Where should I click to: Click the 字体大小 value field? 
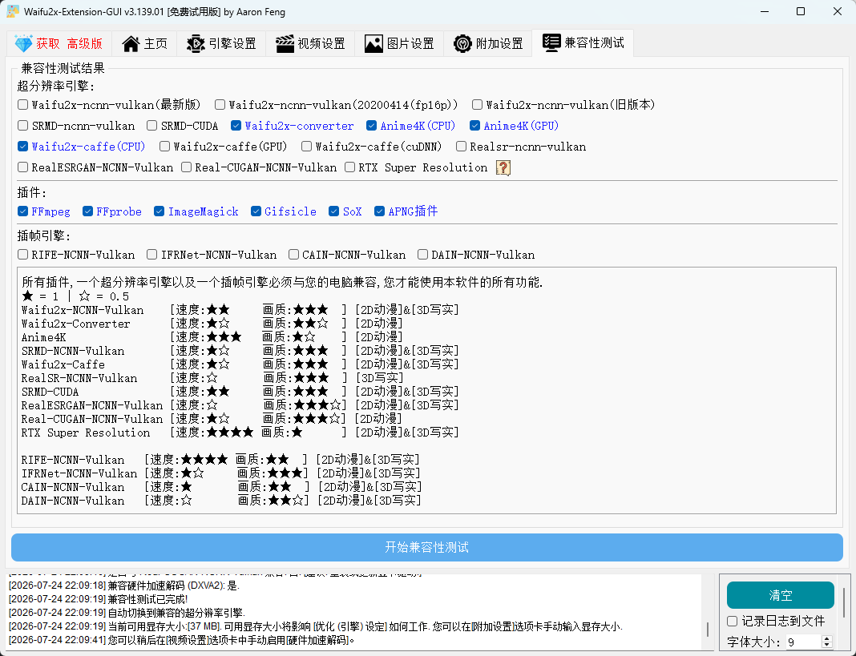pyautogui.click(x=803, y=642)
